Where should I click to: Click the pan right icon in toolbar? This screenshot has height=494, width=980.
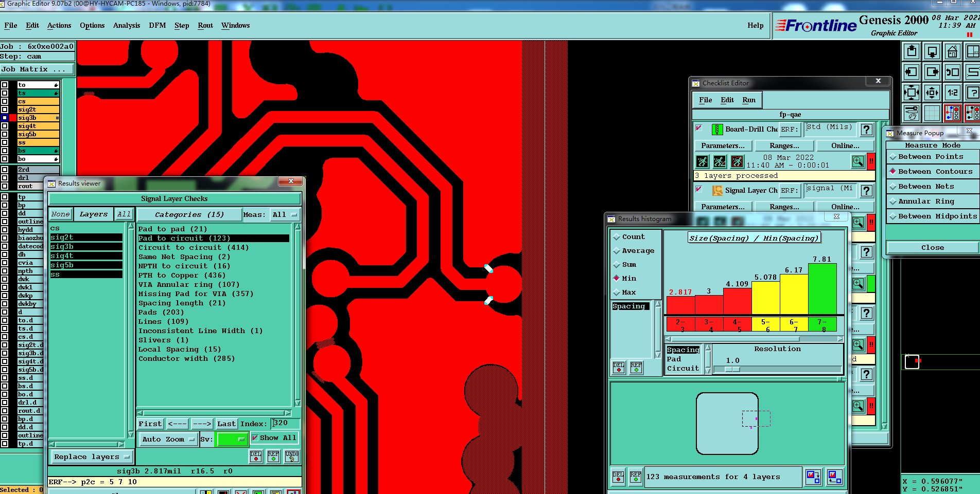tap(932, 72)
